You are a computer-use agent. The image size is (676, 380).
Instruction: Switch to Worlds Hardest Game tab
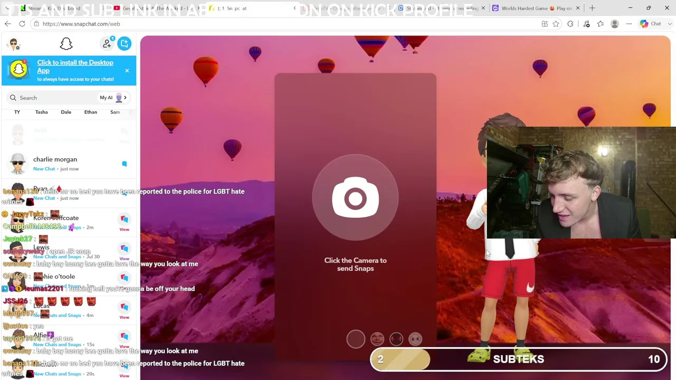(x=537, y=8)
